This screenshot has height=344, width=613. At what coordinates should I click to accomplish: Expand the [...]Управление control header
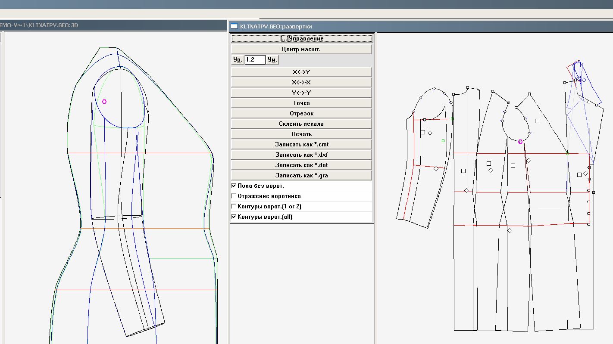point(301,39)
